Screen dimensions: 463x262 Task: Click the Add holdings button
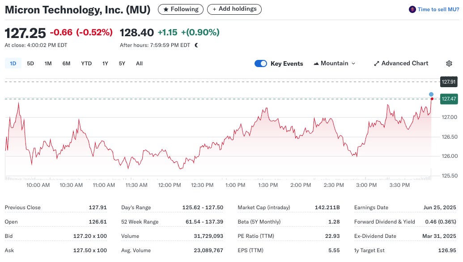tap(234, 9)
